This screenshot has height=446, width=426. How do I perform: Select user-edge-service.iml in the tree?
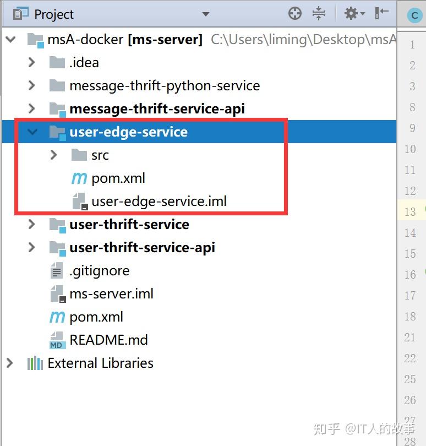point(159,201)
